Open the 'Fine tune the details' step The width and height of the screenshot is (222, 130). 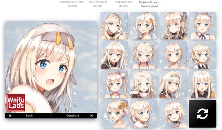(123, 4)
